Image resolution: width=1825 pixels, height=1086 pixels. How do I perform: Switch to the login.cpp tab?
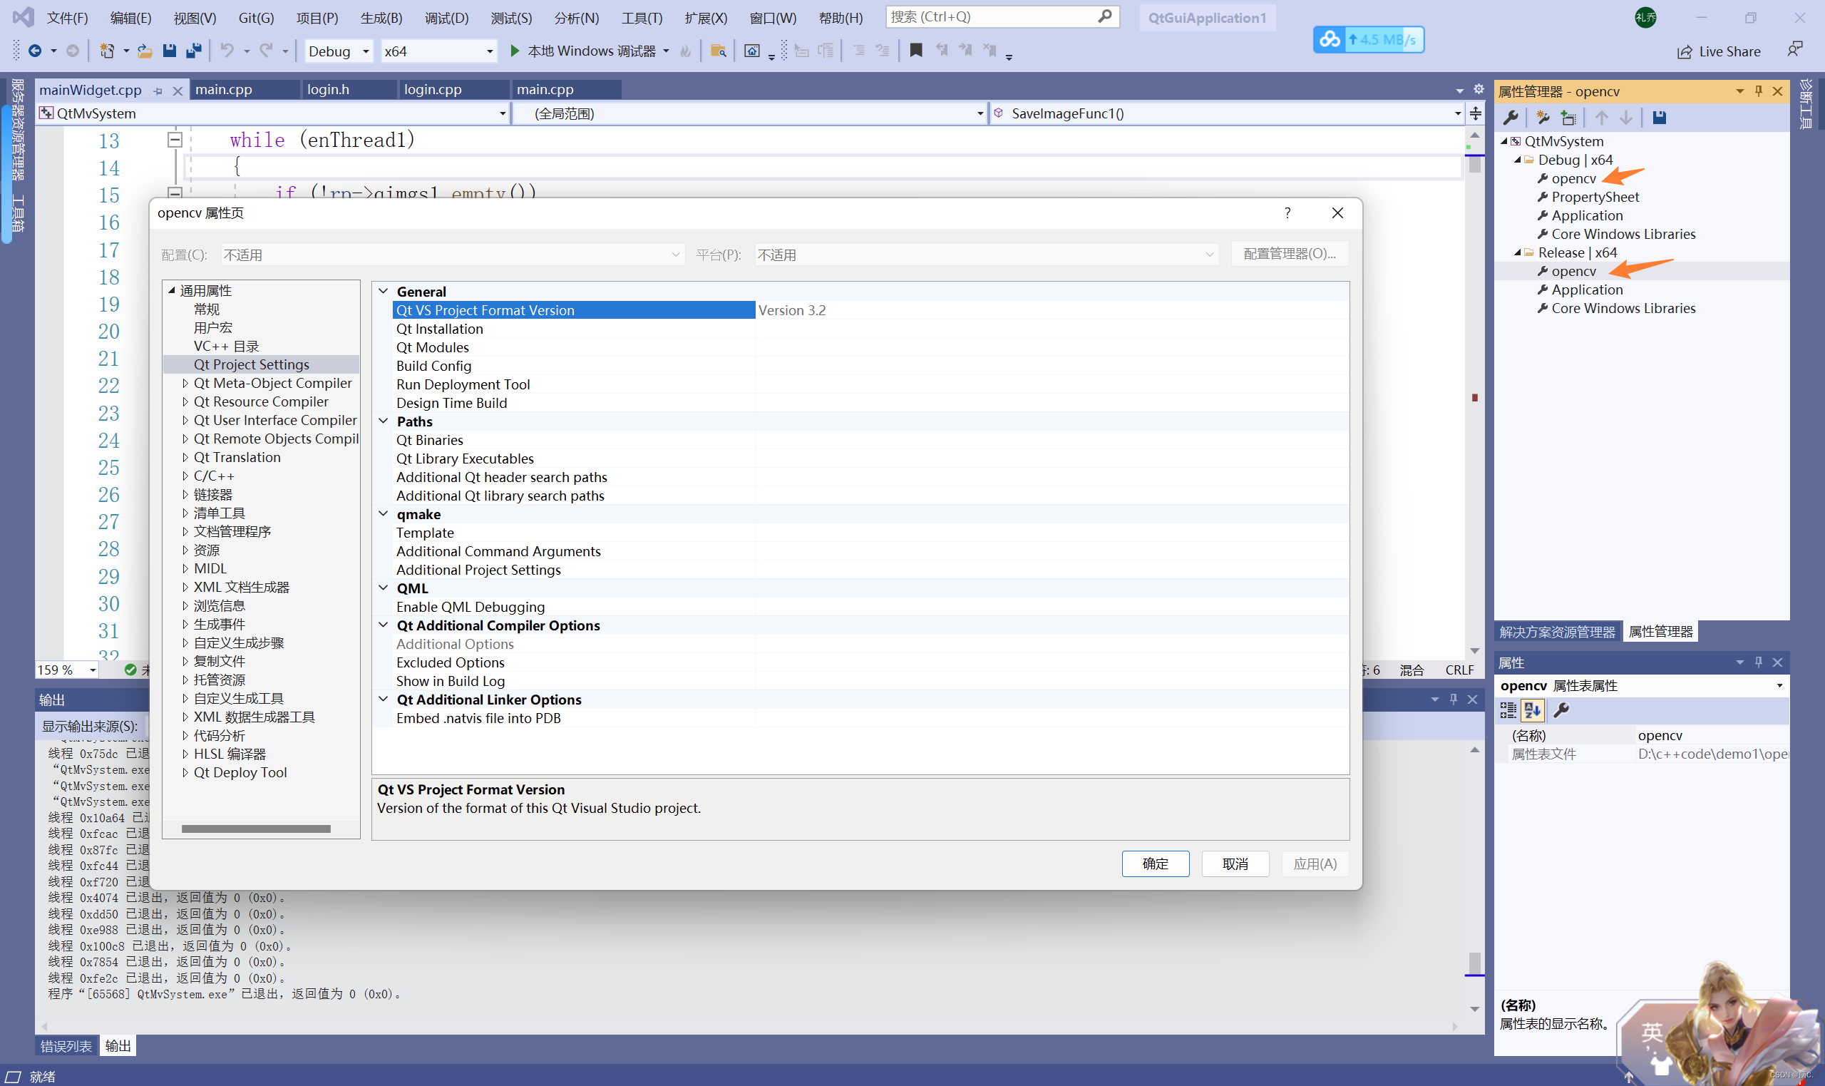[x=432, y=89]
